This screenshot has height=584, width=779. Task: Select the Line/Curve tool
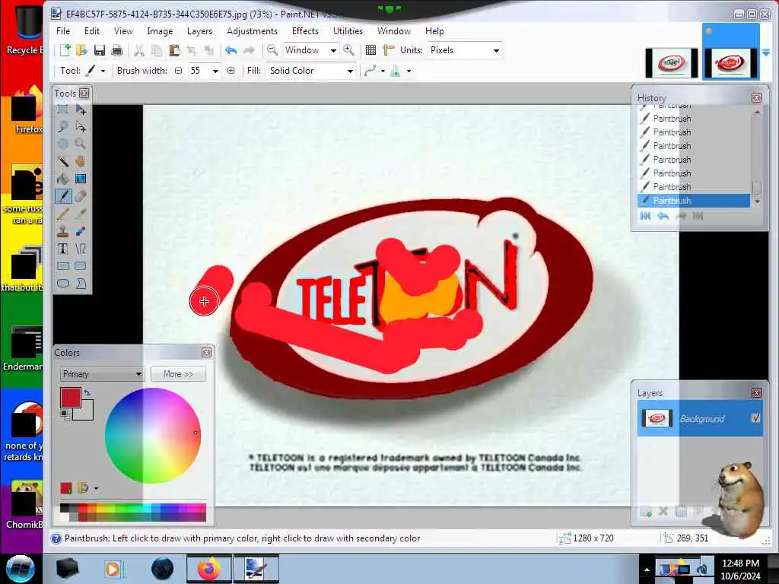click(x=81, y=249)
